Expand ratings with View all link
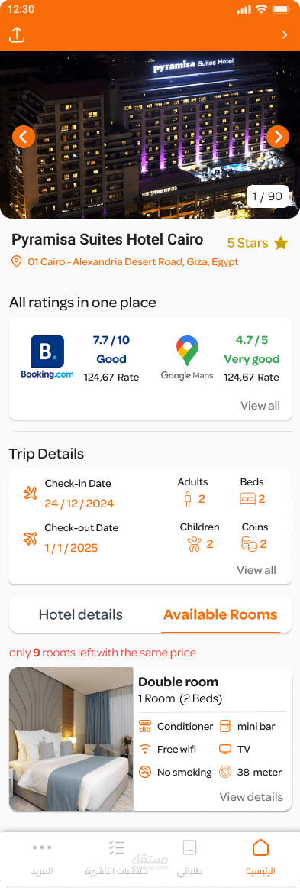Screen dimensions: 300x888 [260, 406]
